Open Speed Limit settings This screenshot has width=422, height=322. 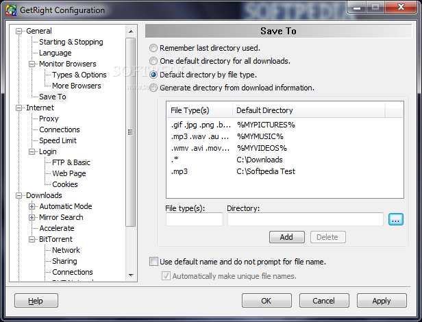point(58,140)
